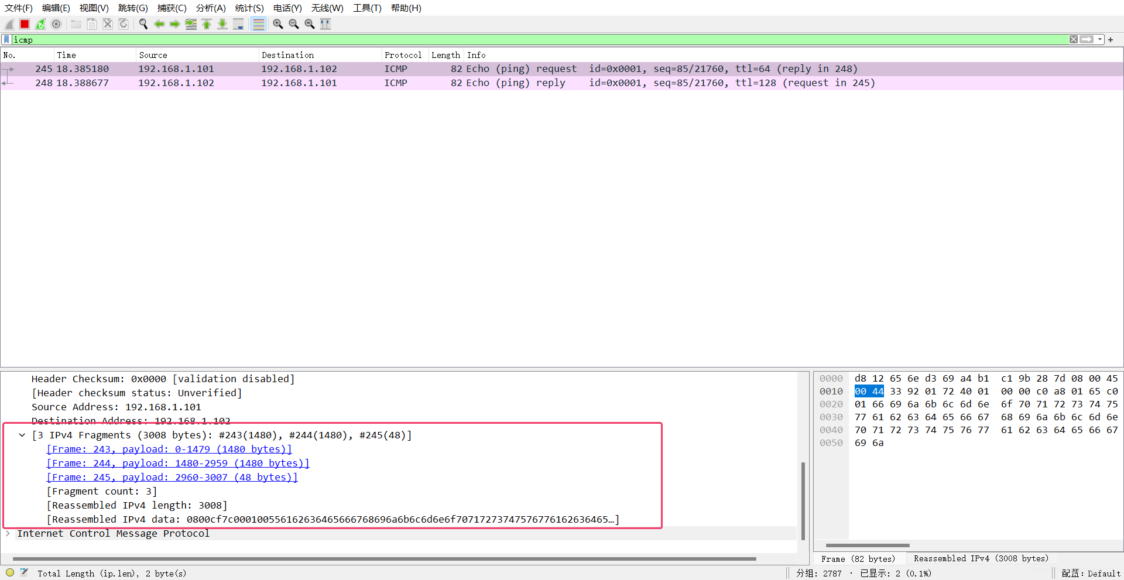Apply the display filter arrow button
The image size is (1124, 580).
1087,39
